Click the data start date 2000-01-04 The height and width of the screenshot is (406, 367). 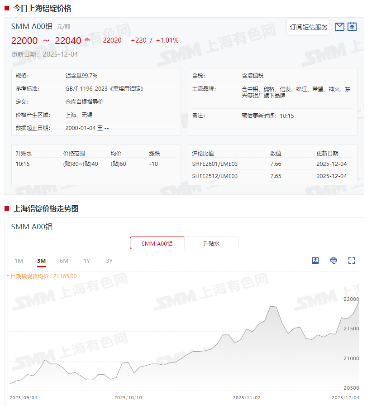81,128
